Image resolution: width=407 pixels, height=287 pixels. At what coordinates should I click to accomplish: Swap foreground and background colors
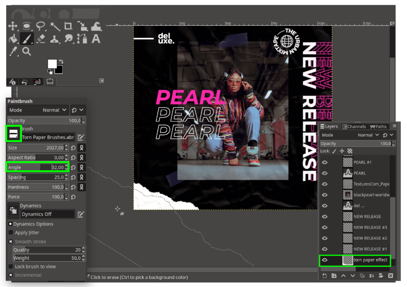click(x=61, y=62)
